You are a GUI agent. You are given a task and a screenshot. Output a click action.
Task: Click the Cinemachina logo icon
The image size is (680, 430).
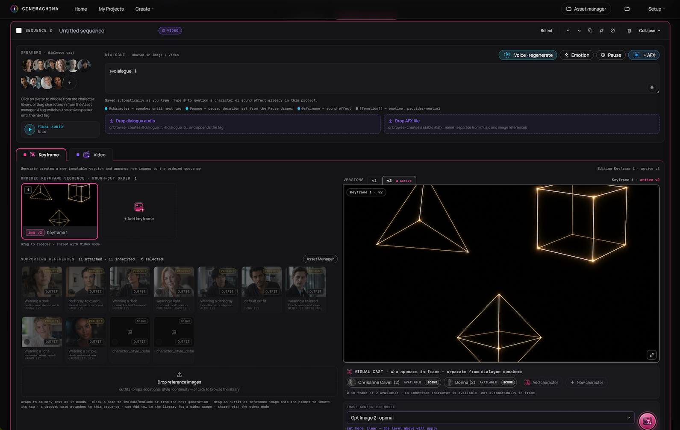pos(14,9)
